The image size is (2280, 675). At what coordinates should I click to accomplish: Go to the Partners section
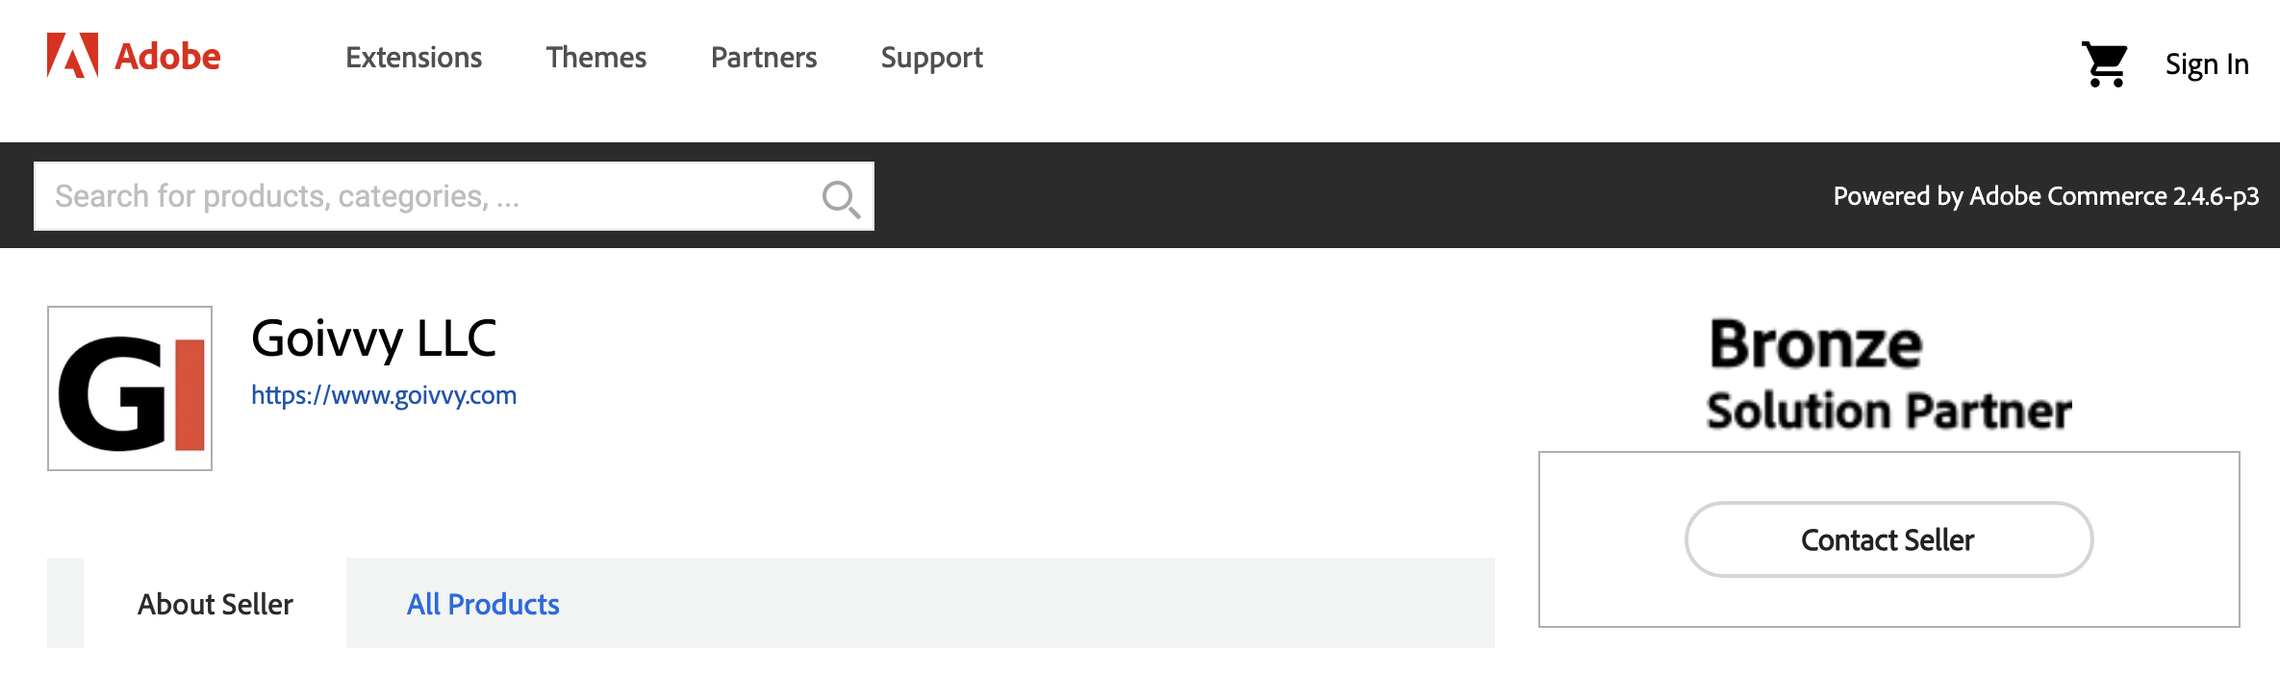764,58
